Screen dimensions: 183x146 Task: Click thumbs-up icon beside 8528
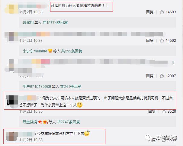(164, 111)
